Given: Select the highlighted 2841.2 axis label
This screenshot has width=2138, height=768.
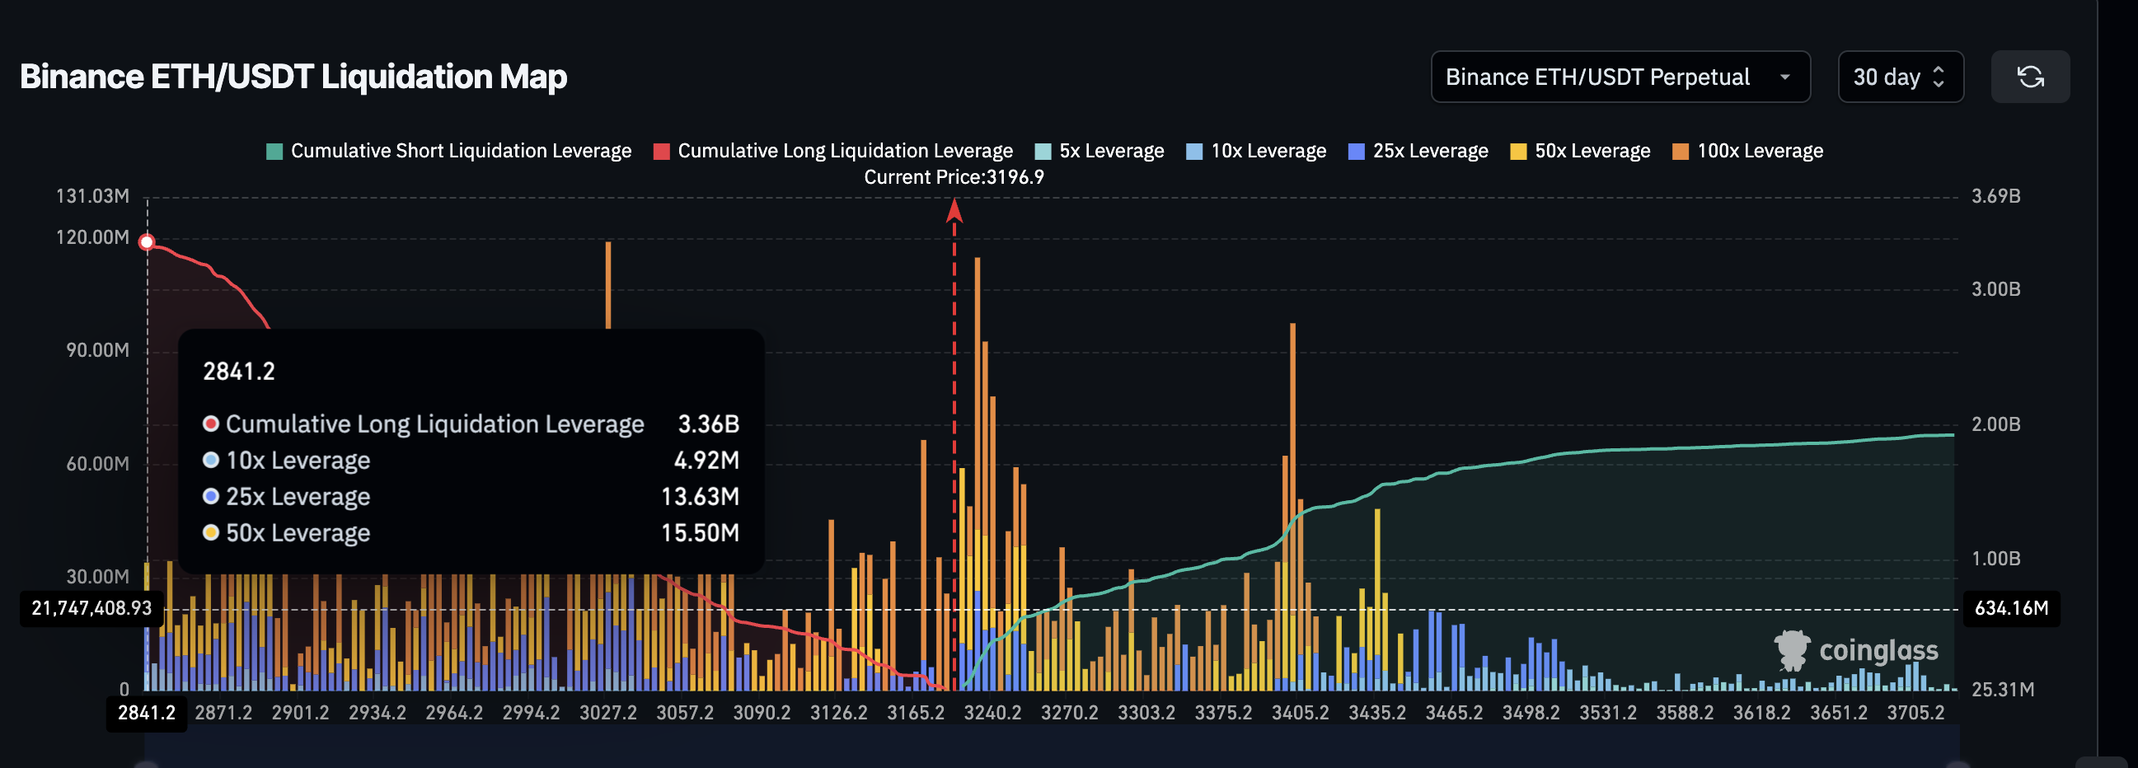Looking at the screenshot, I should (147, 712).
